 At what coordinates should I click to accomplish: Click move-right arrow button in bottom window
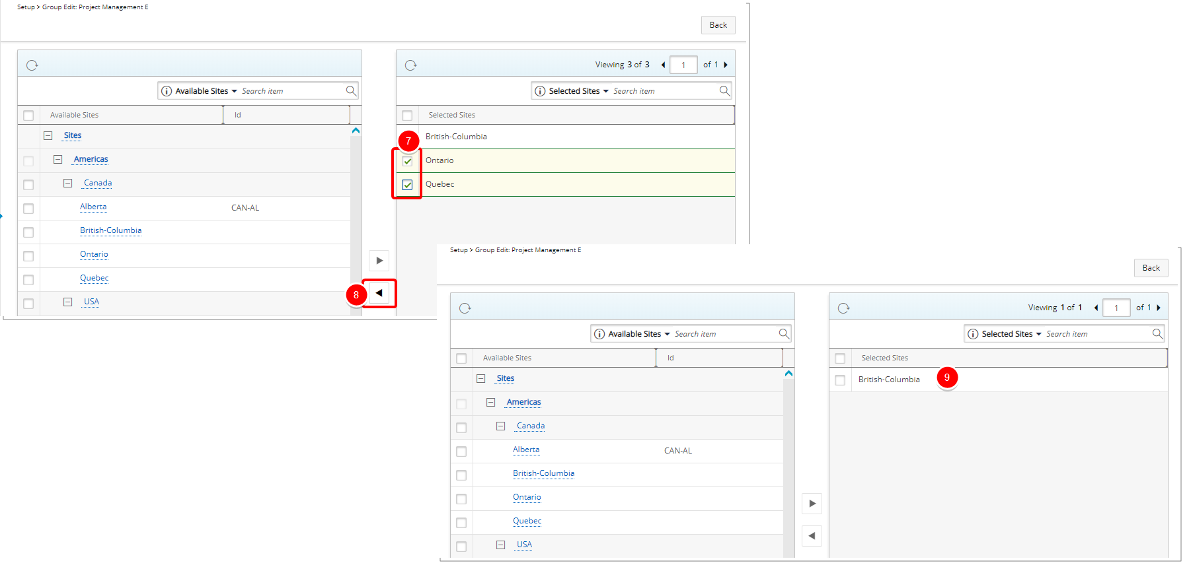(x=812, y=504)
